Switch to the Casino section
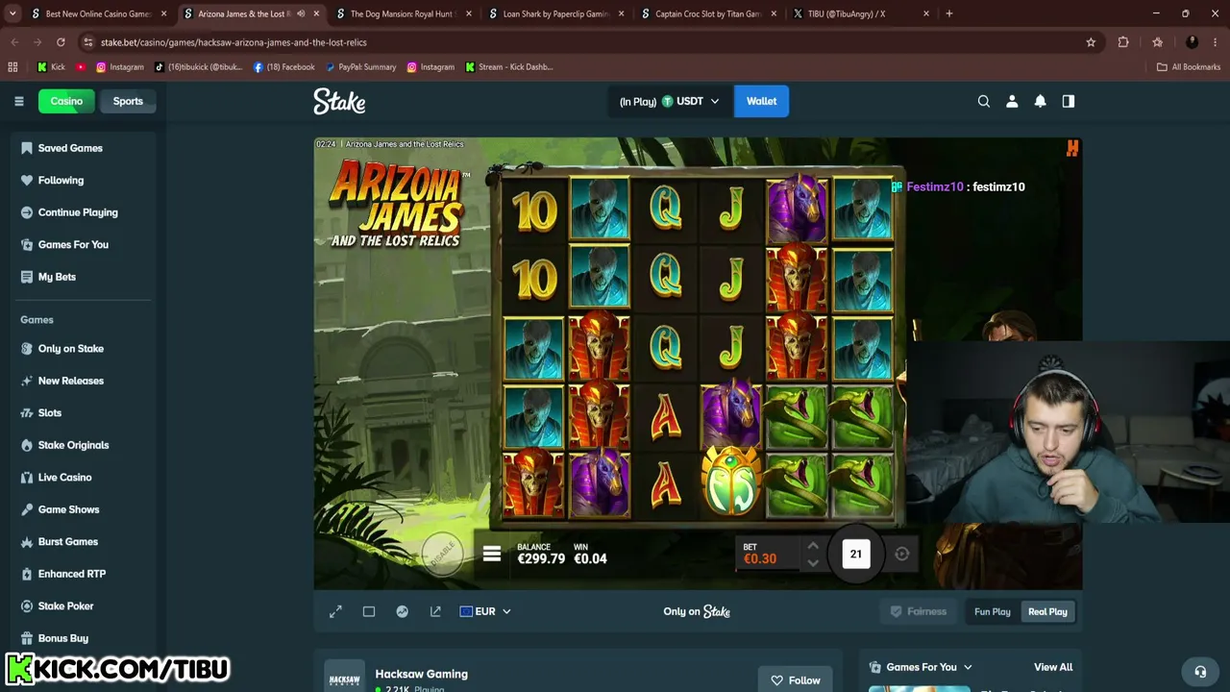 [x=66, y=101]
